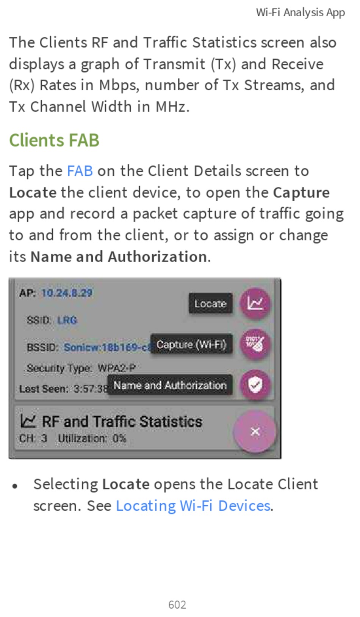Screen dimensions: 360x617
Task: Open the Locating Wi-Fi Devices link
Action: (193, 506)
